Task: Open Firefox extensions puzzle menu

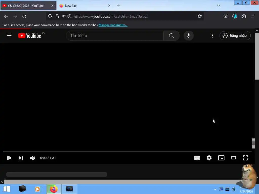Action: [x=244, y=16]
